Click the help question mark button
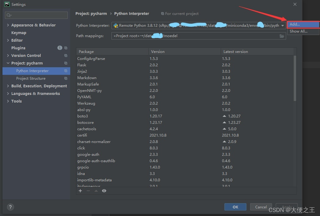Viewport: 320px width, 216px height. click(10, 207)
